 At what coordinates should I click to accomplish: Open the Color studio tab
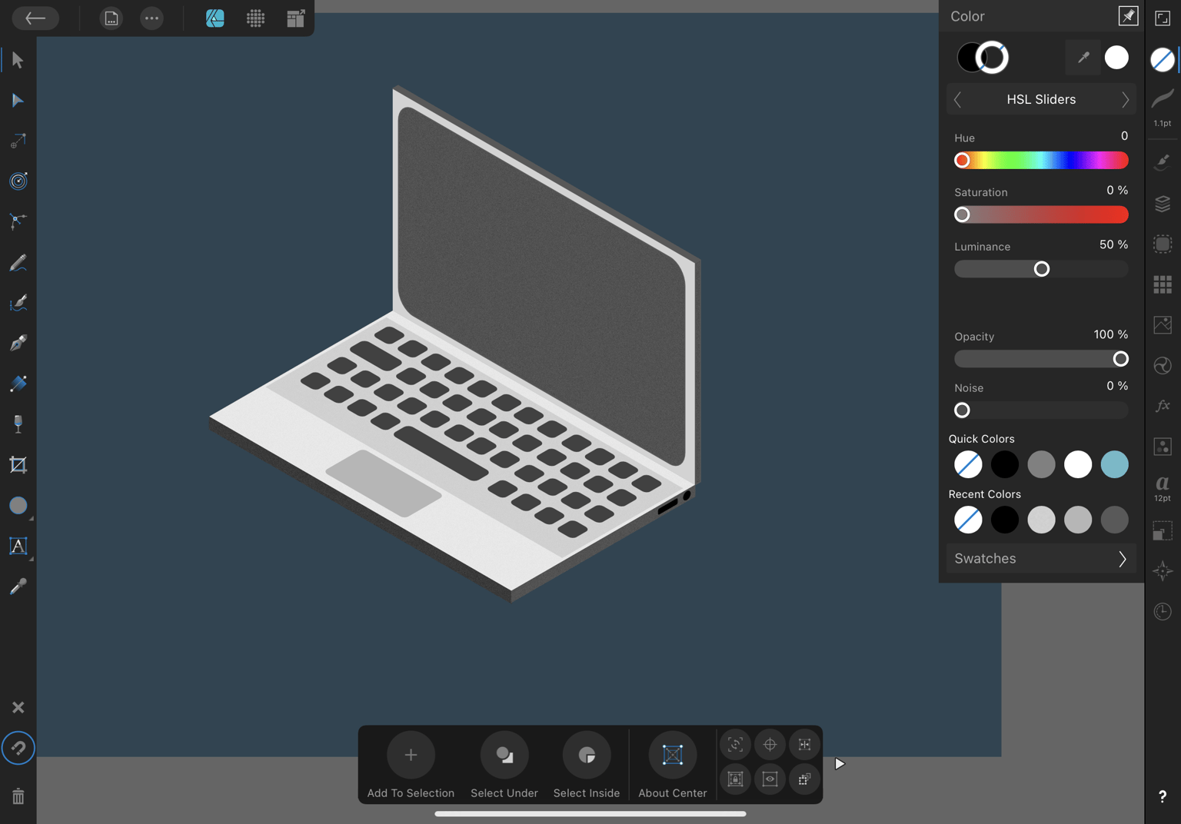click(1163, 59)
